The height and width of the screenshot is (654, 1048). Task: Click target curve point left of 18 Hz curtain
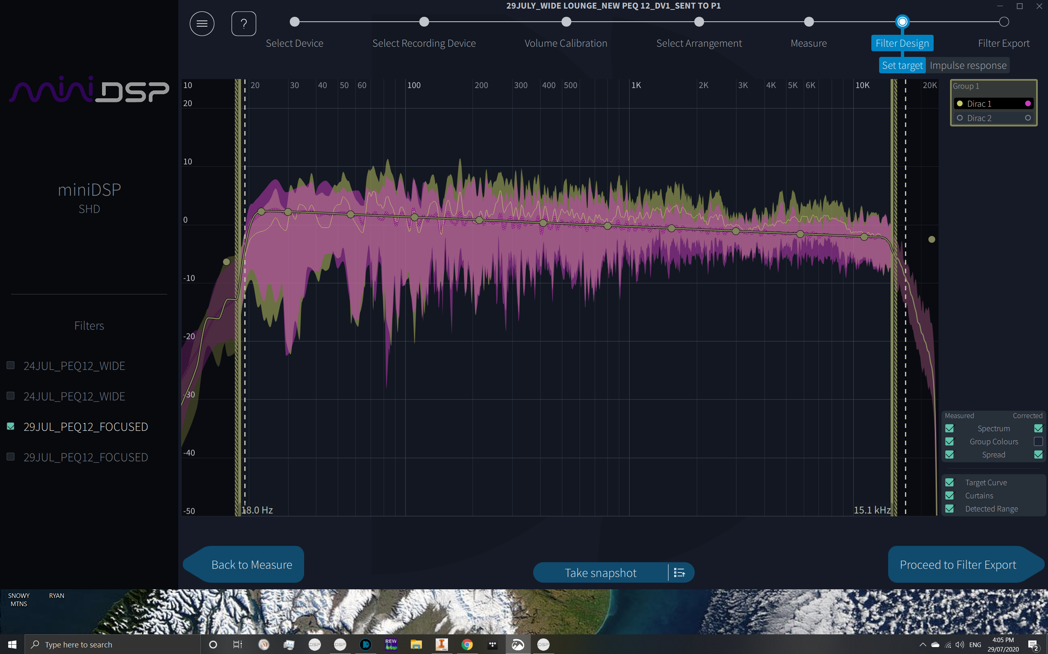coord(226,262)
